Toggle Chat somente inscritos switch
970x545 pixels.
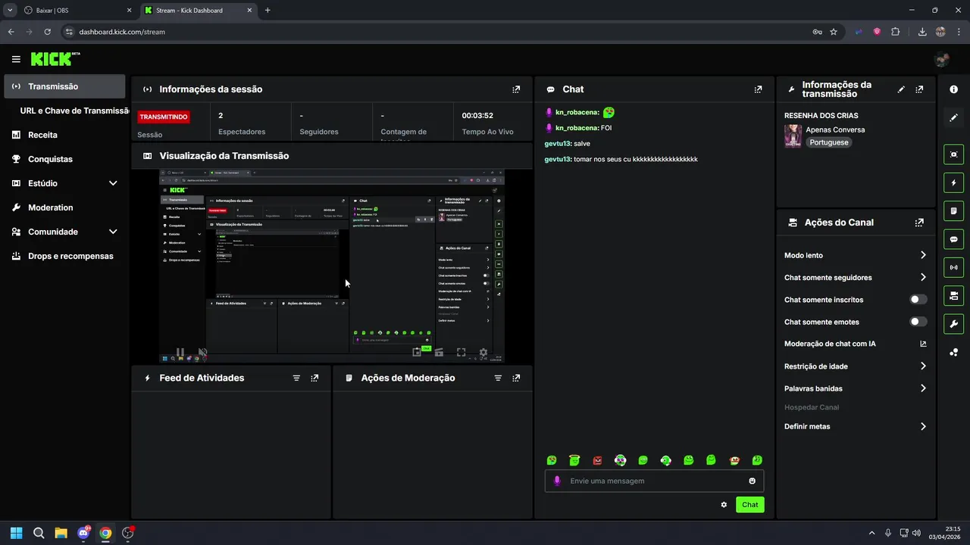tap(918, 300)
